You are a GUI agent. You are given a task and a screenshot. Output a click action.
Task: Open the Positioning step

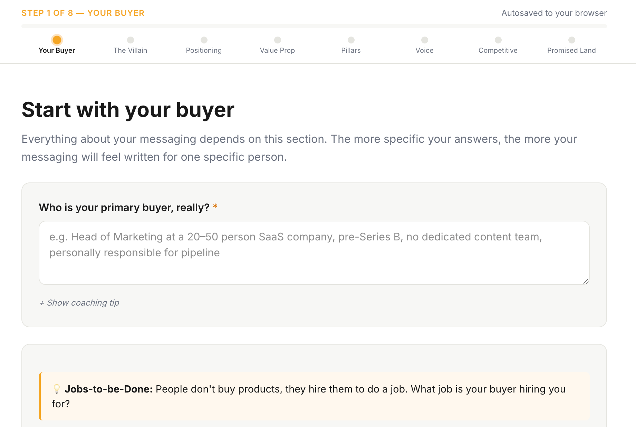[x=204, y=45]
